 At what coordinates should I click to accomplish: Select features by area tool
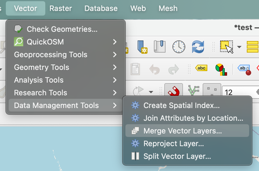point(227,47)
